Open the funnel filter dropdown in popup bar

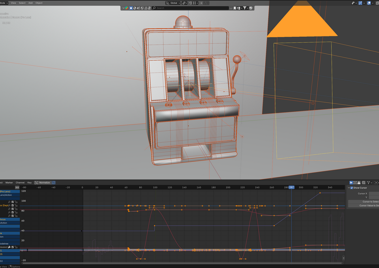tap(246, 8)
